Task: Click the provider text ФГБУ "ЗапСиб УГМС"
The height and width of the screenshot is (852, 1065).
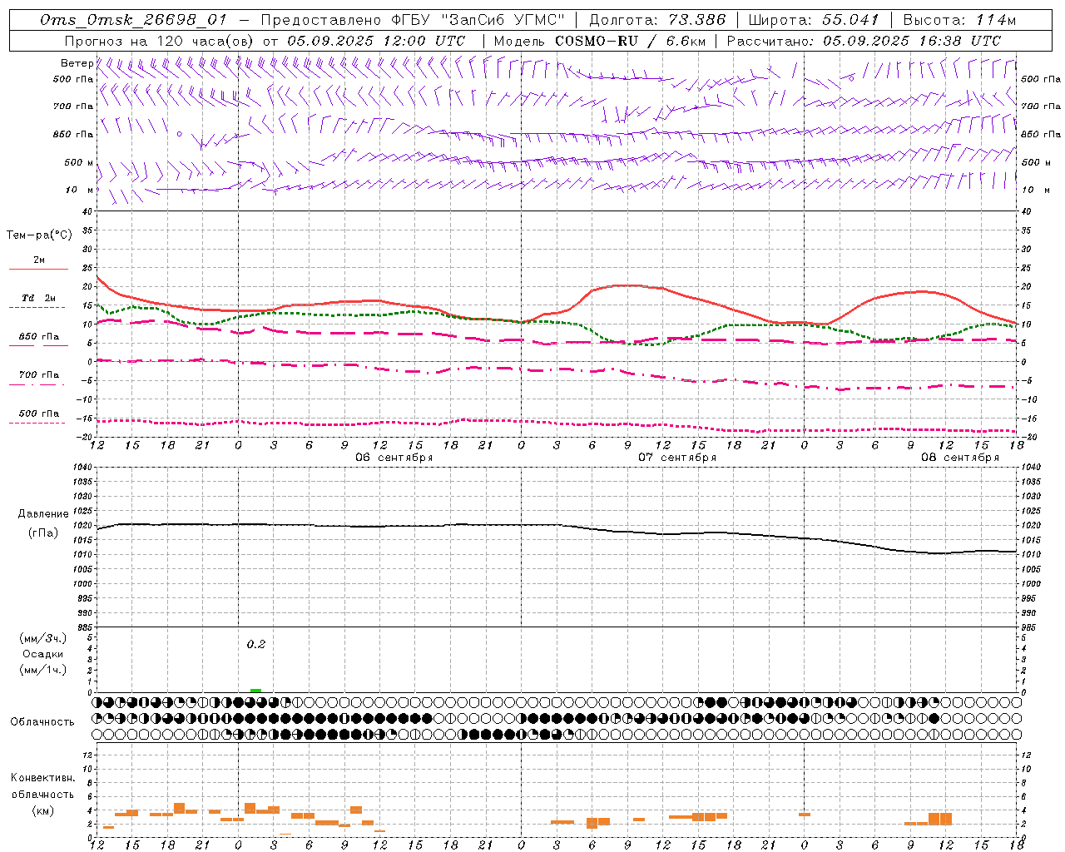Action: [478, 20]
